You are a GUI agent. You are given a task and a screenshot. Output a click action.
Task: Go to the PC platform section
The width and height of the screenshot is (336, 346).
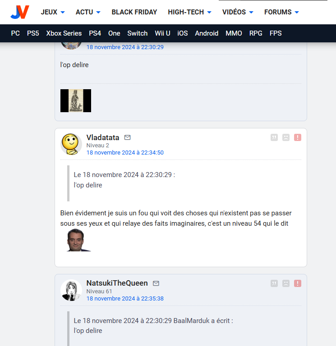pos(15,33)
